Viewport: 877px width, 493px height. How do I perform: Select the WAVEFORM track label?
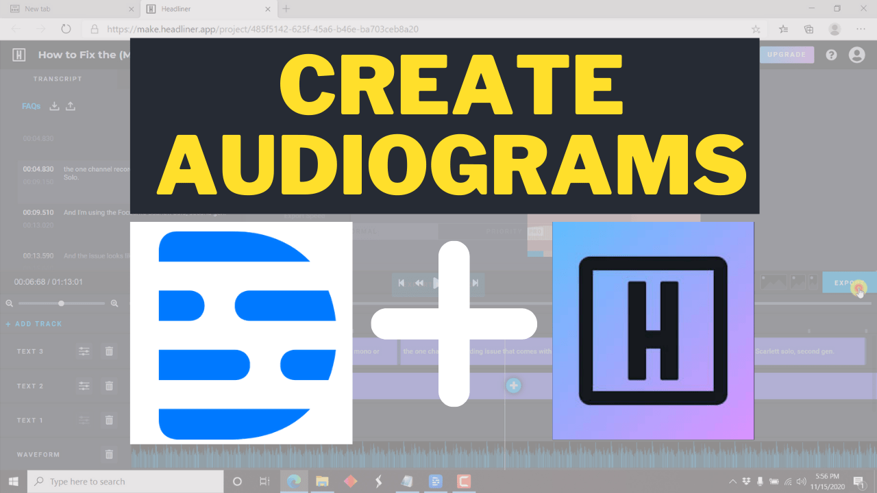point(38,455)
